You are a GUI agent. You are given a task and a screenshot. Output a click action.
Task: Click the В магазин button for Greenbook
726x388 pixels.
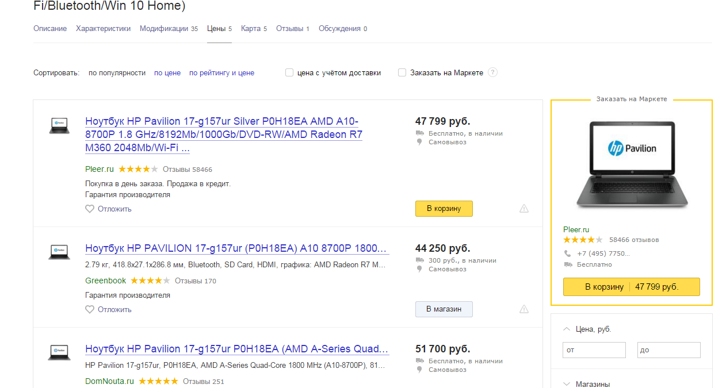pyautogui.click(x=444, y=309)
